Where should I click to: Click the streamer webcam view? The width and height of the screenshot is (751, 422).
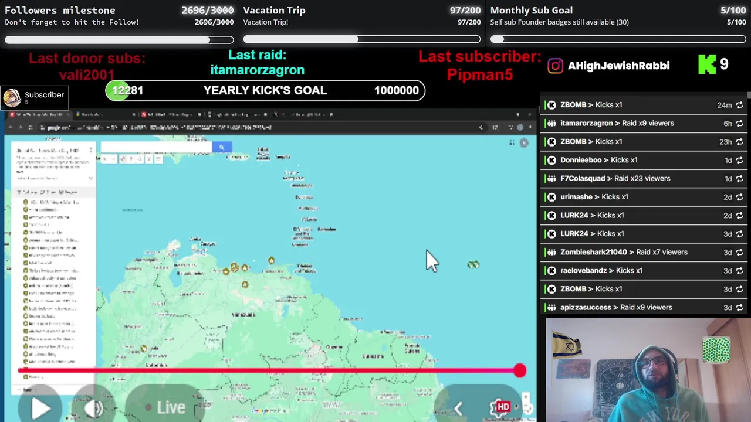tap(648, 370)
